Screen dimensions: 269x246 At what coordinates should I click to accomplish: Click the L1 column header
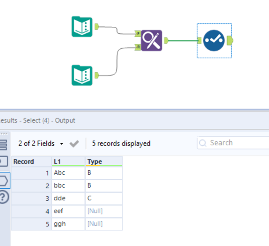point(68,162)
